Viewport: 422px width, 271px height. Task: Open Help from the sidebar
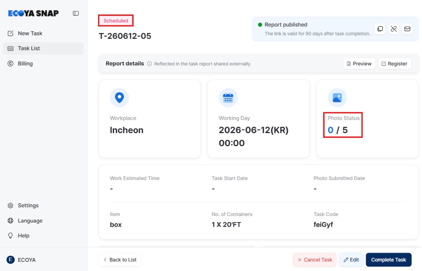(43, 236)
